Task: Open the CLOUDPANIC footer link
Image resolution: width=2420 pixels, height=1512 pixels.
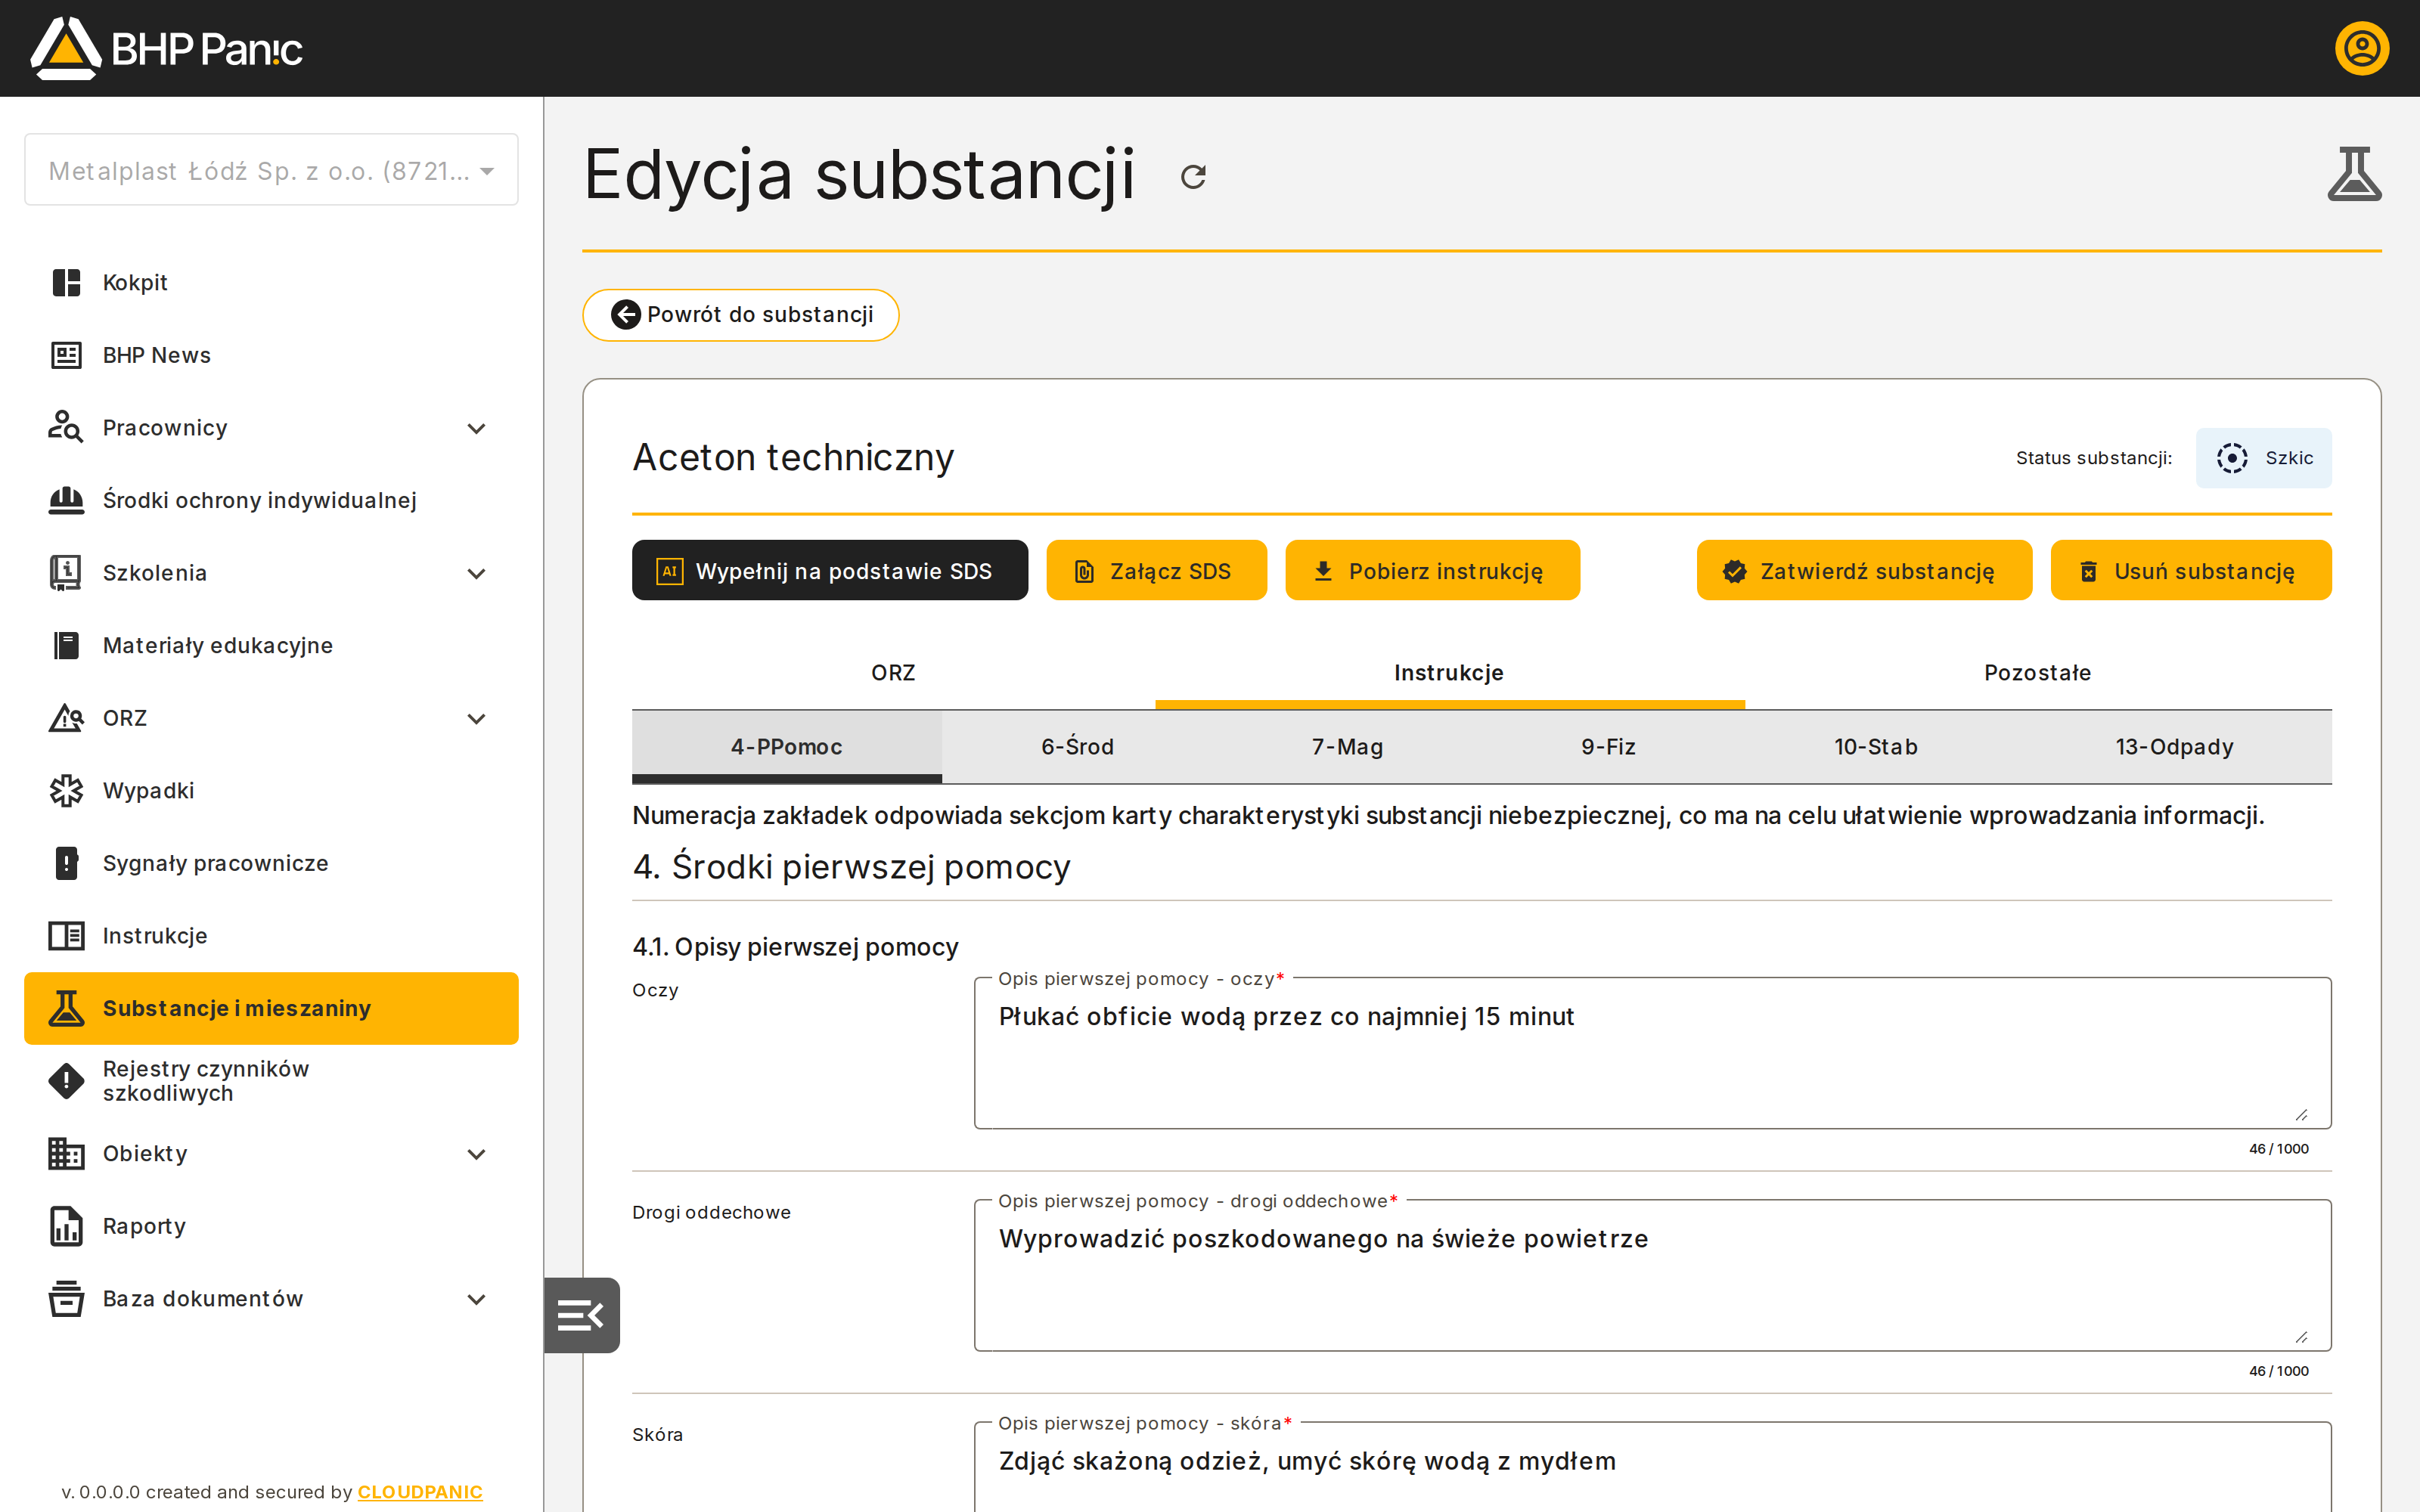Action: (x=420, y=1491)
